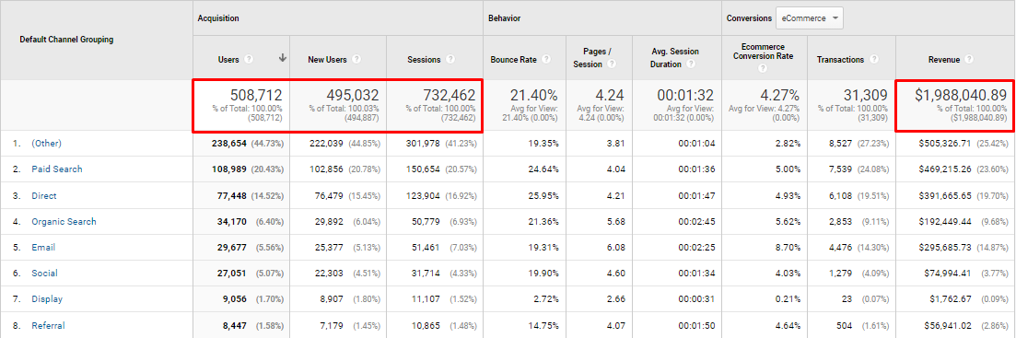This screenshot has width=1016, height=338.
Task: Show help for Bounce Rate column
Action: point(546,59)
